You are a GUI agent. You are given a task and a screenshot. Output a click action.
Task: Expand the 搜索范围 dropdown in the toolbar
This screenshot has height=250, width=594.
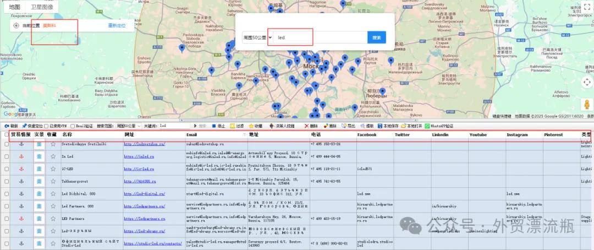coord(125,126)
